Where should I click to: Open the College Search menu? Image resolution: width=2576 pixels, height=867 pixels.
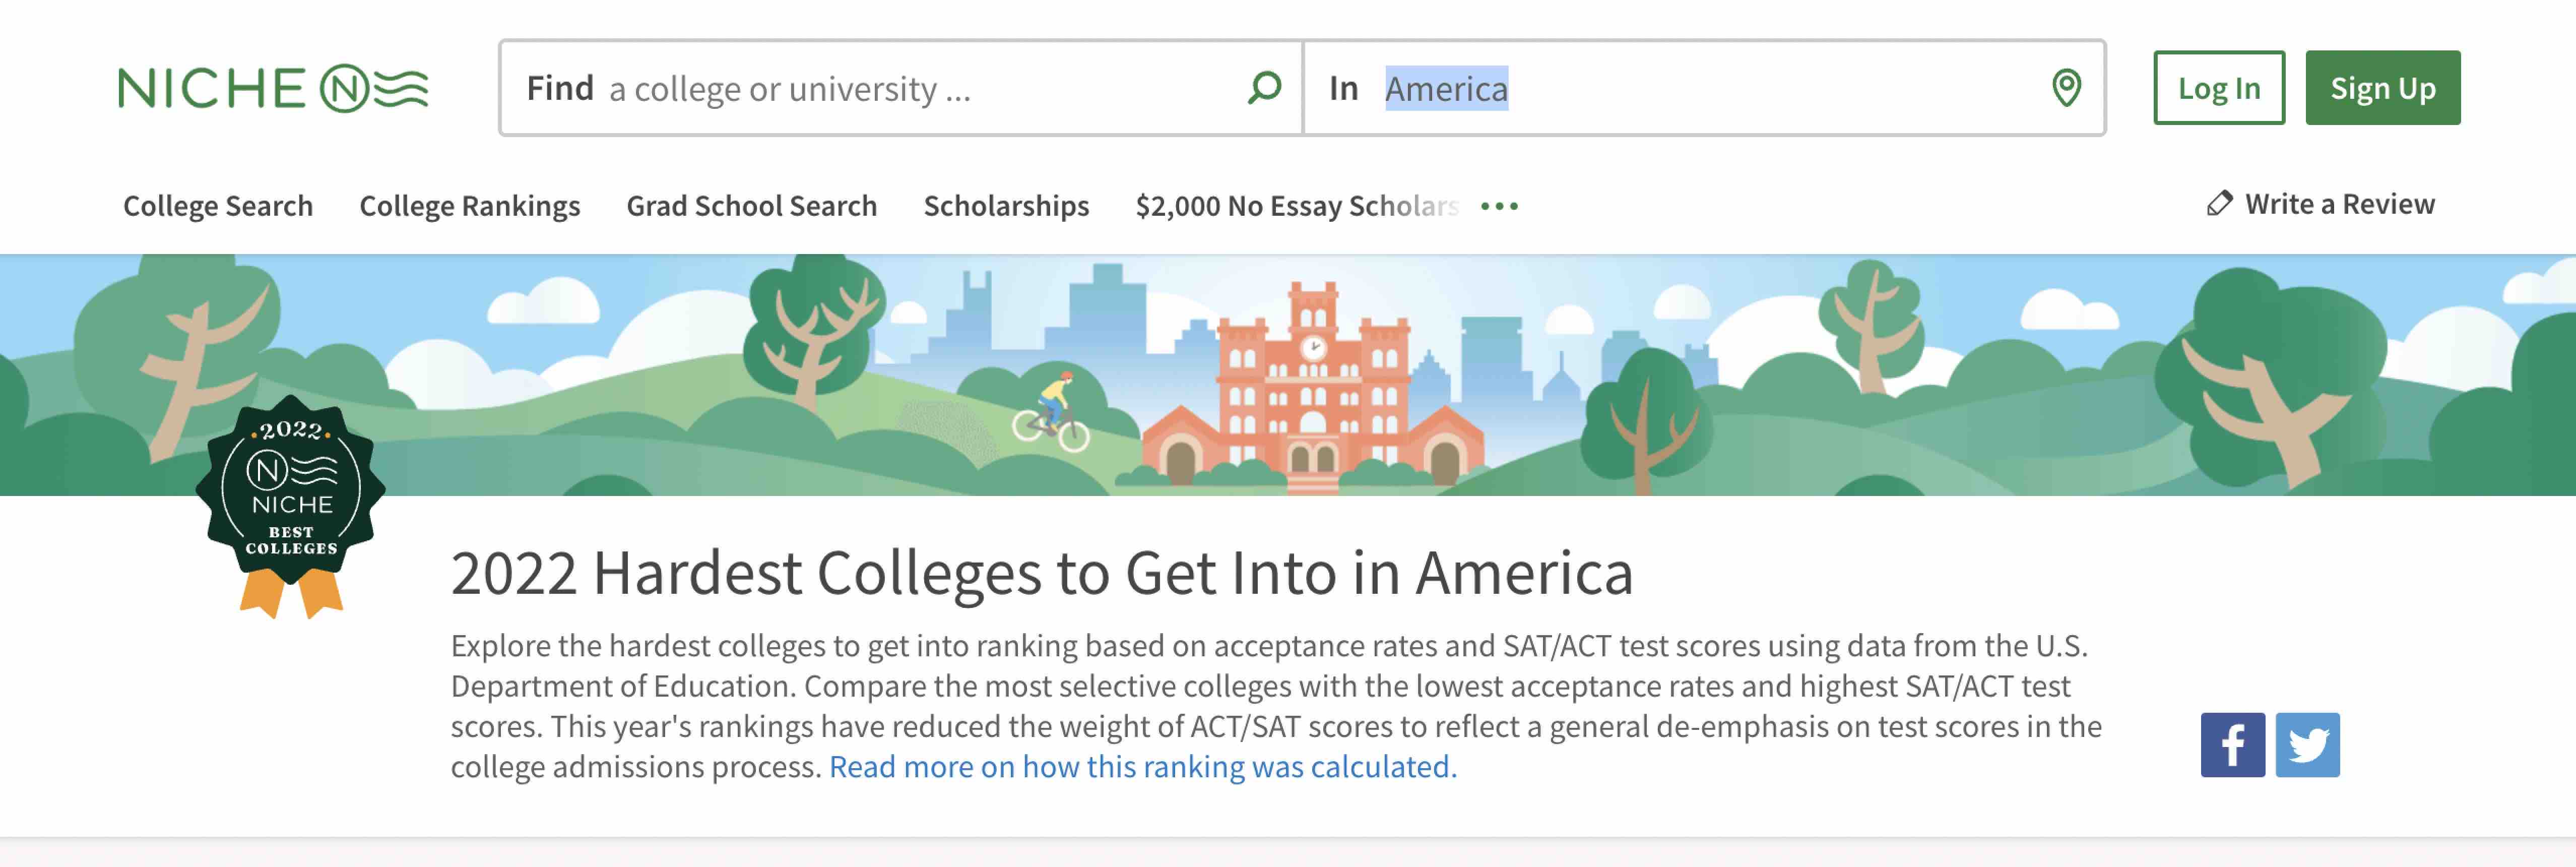pyautogui.click(x=218, y=206)
